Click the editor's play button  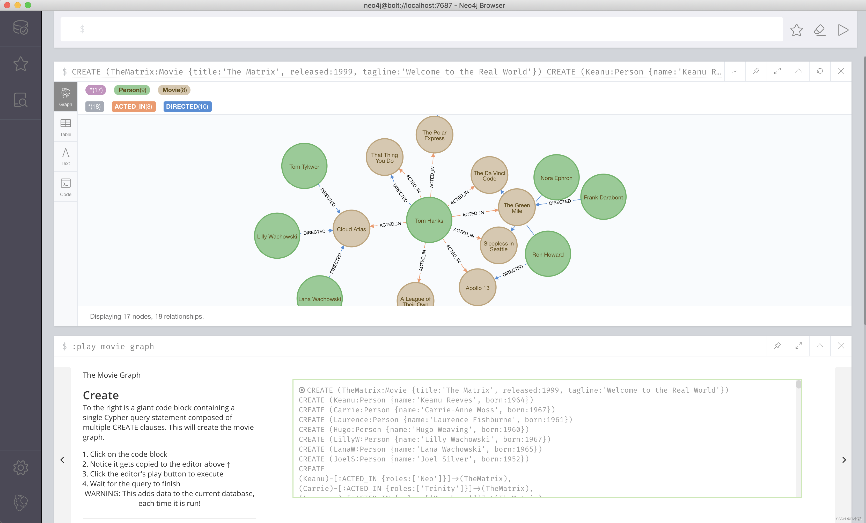click(843, 30)
